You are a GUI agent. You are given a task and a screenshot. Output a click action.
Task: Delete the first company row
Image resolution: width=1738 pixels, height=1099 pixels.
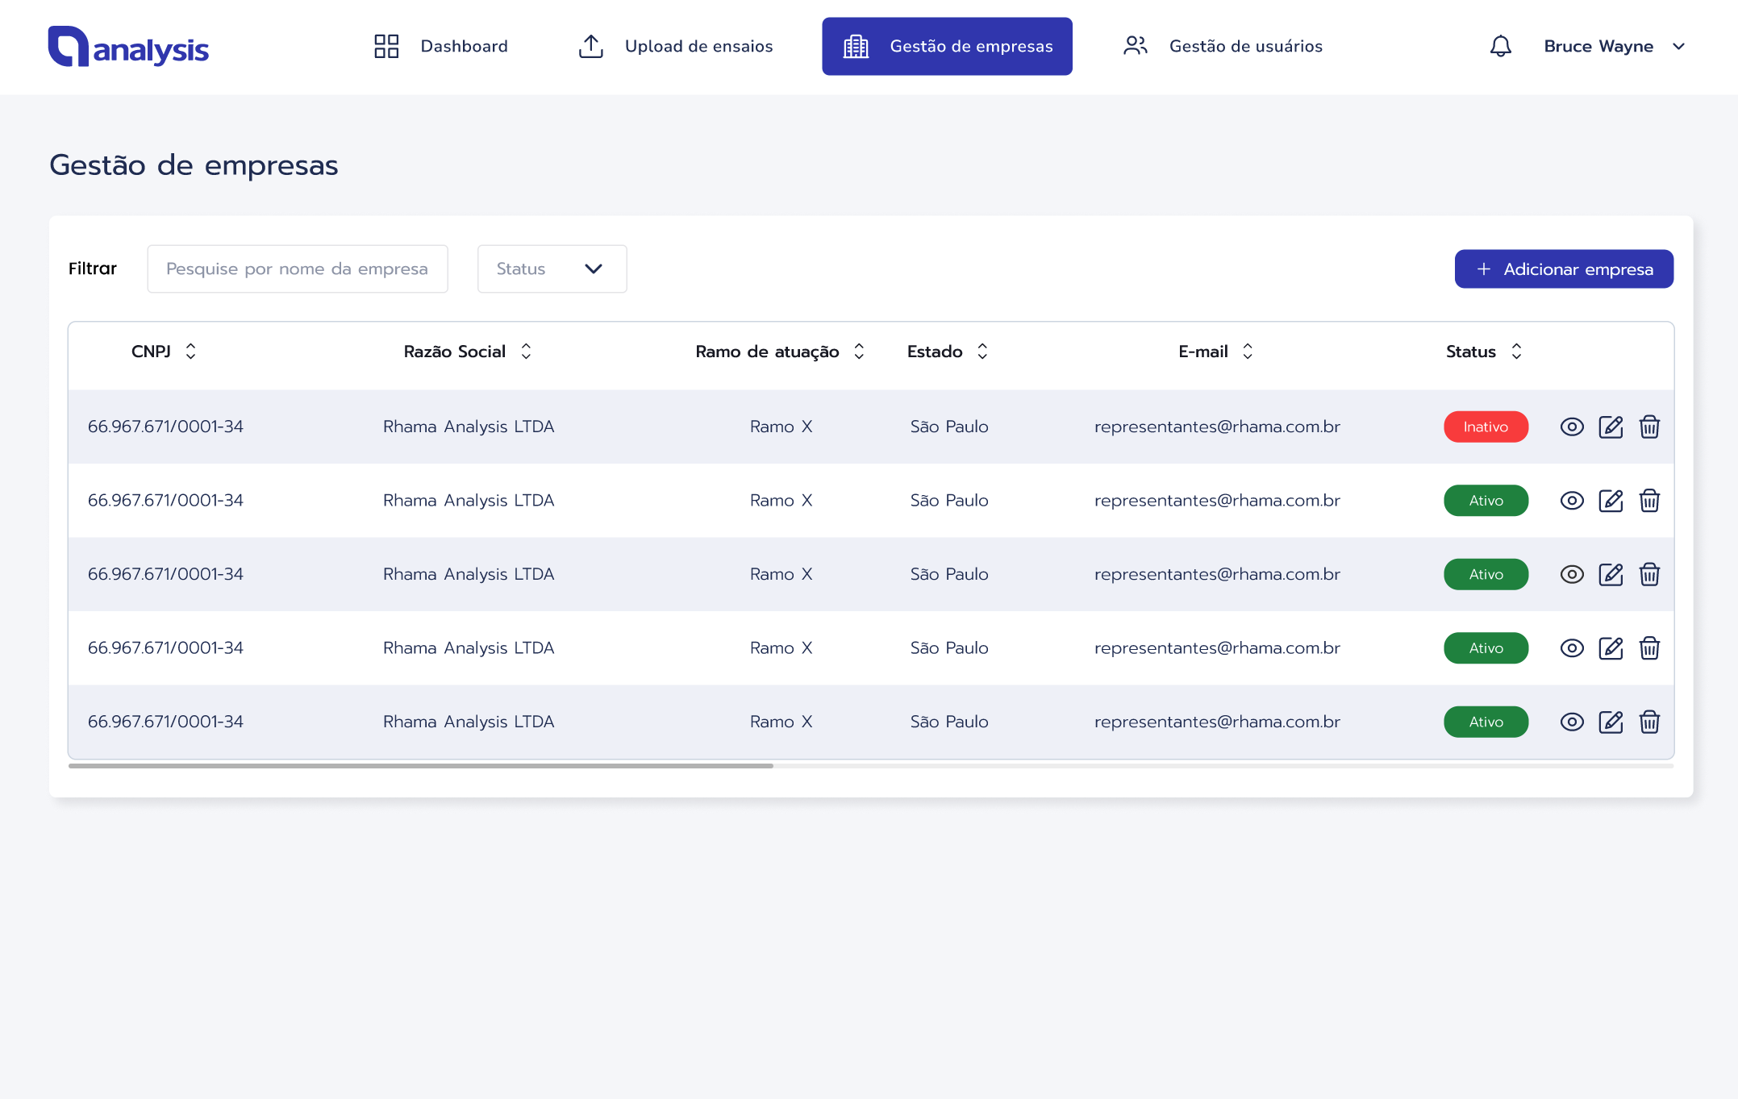[1649, 427]
